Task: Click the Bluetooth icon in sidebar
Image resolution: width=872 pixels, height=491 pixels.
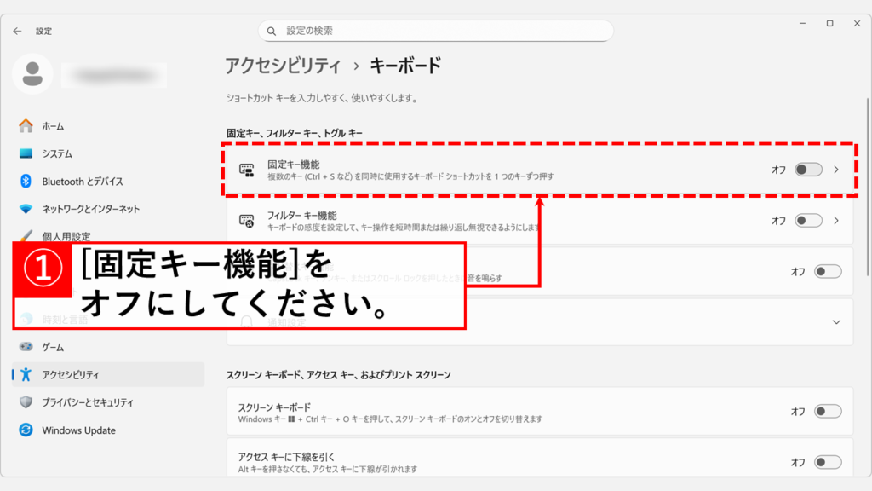Action: point(26,182)
